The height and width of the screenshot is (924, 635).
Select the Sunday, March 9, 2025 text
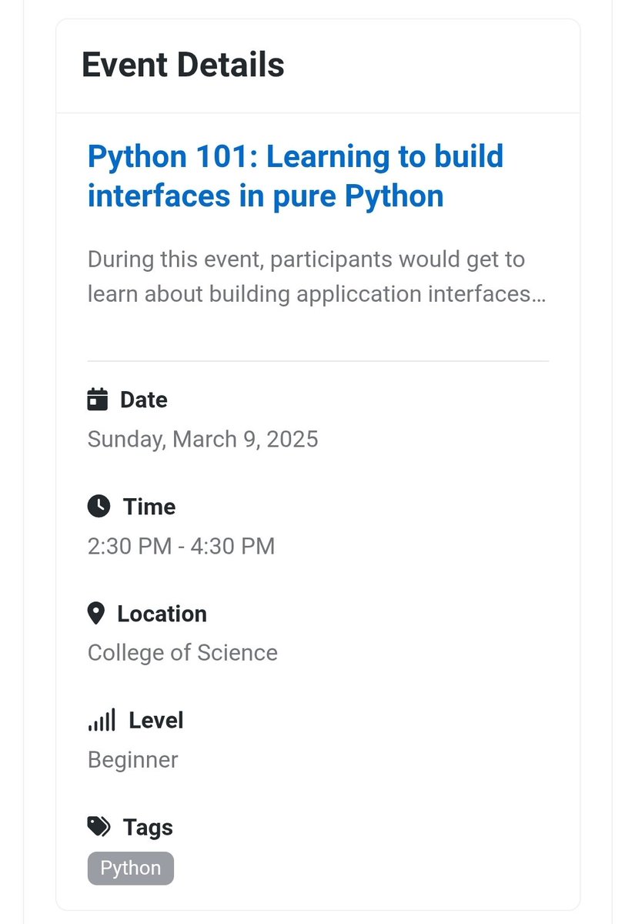[x=203, y=439]
